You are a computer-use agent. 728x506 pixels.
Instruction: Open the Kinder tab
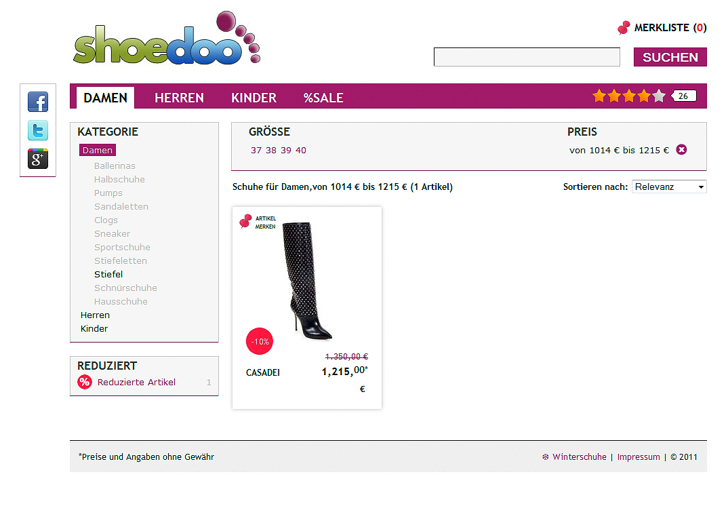(254, 98)
